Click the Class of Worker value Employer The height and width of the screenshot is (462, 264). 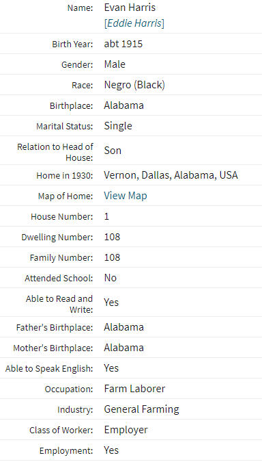click(x=126, y=430)
